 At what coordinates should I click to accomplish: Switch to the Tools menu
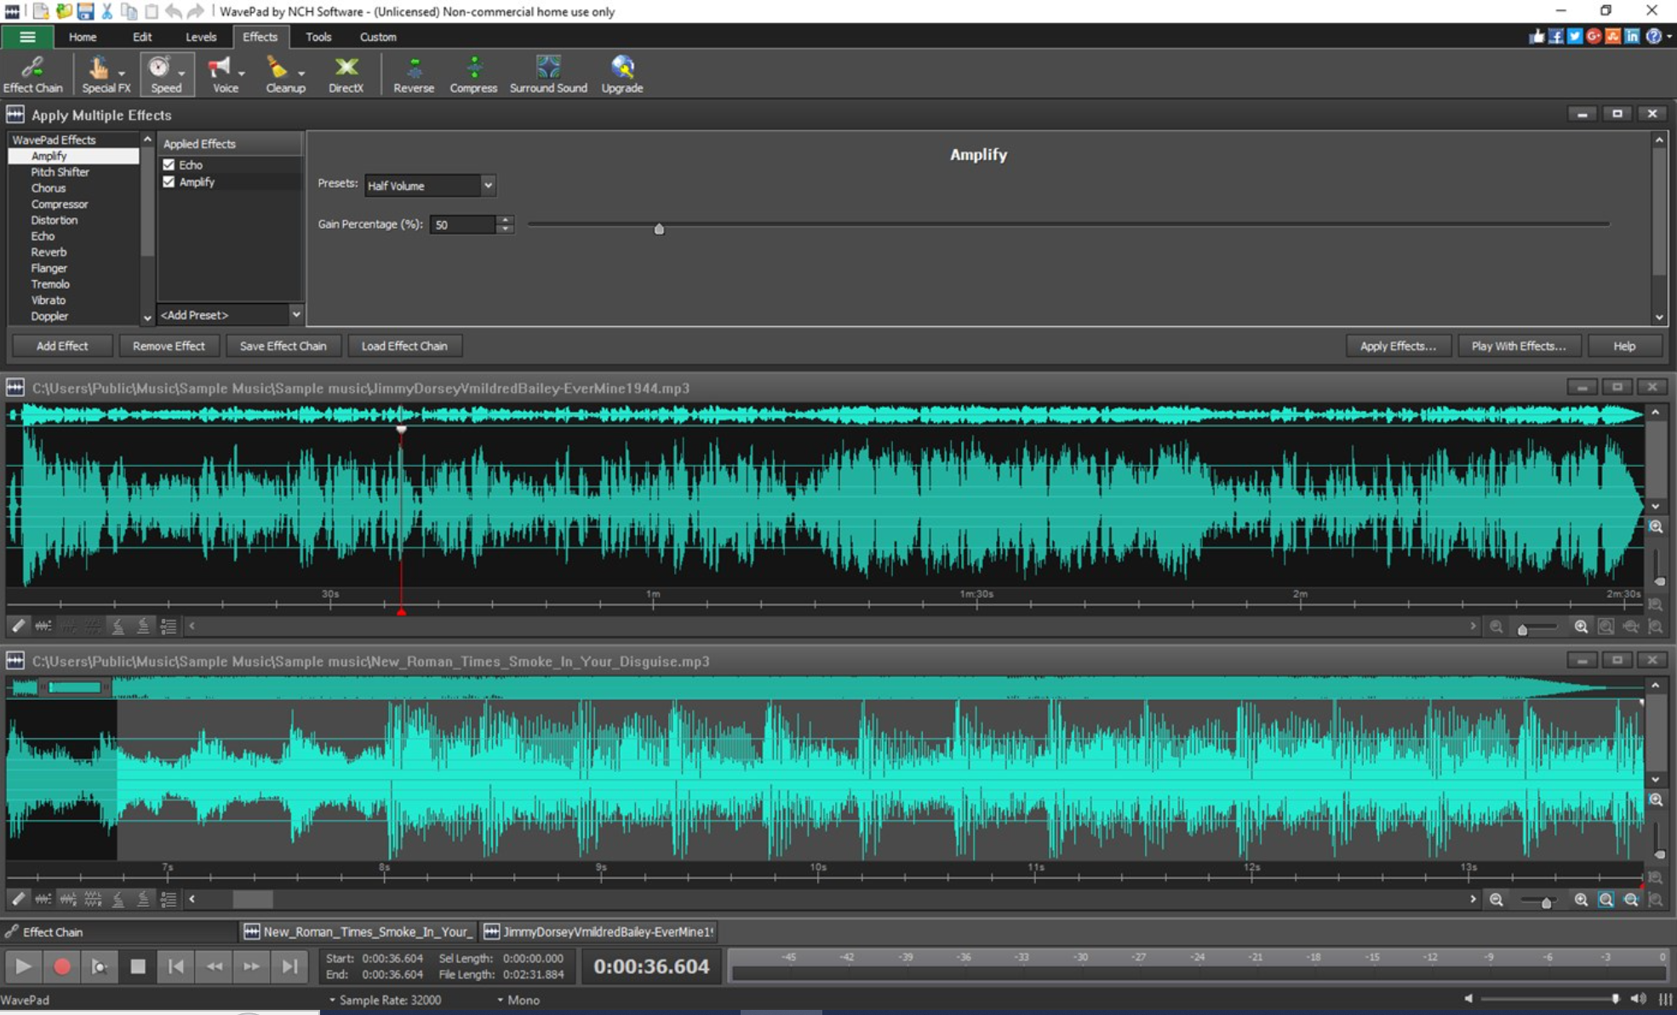click(318, 37)
